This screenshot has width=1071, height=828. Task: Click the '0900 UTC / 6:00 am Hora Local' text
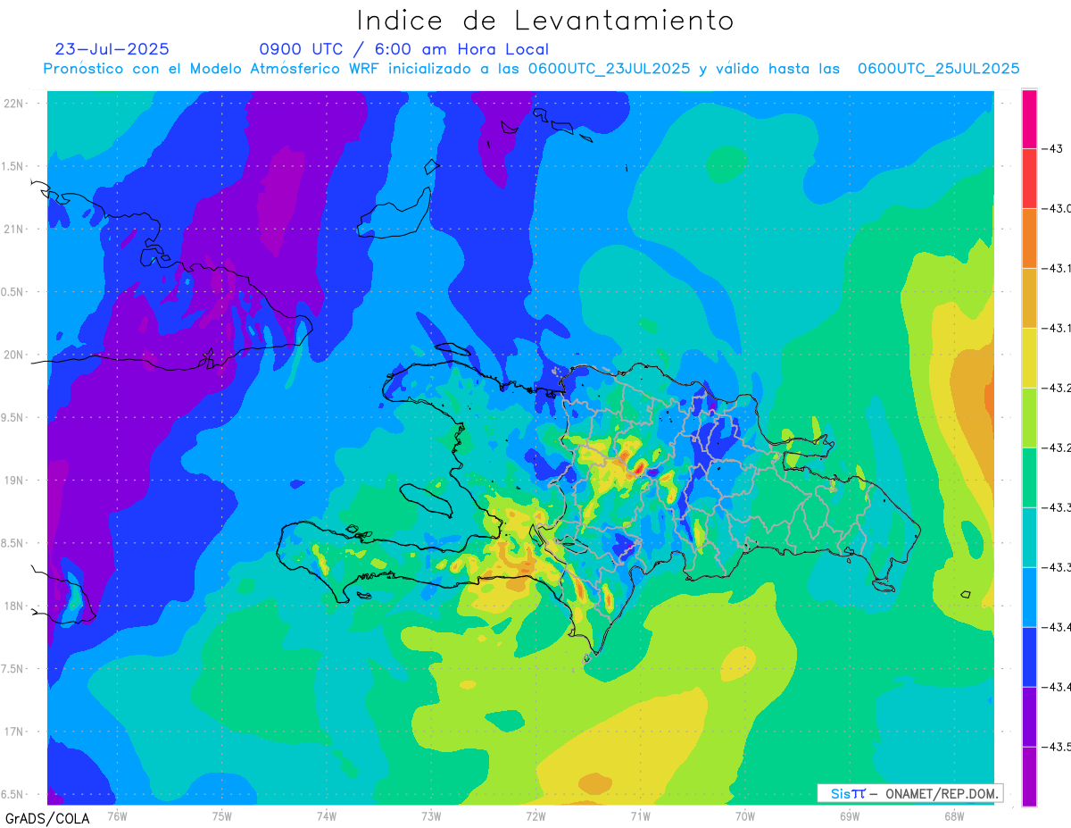[x=404, y=49]
